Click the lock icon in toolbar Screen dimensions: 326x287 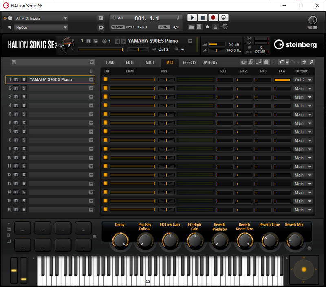tap(267, 62)
